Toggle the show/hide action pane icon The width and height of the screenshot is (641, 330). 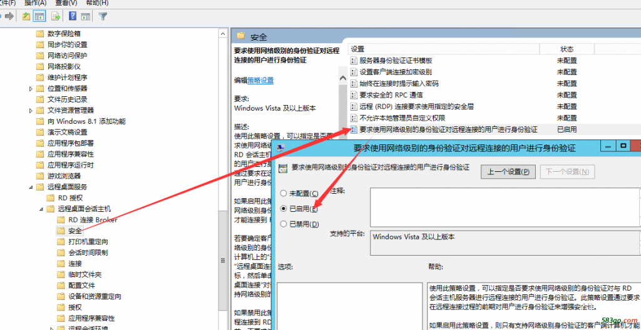pyautogui.click(x=85, y=16)
